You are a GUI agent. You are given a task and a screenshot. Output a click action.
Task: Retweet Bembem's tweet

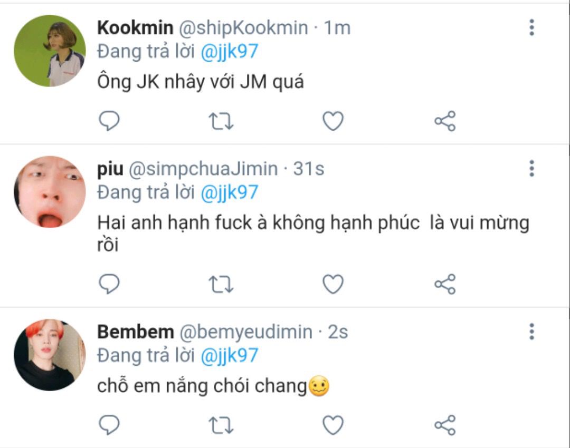tap(222, 425)
